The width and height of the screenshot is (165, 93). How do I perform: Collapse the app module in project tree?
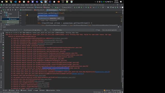[x=3, y=12]
